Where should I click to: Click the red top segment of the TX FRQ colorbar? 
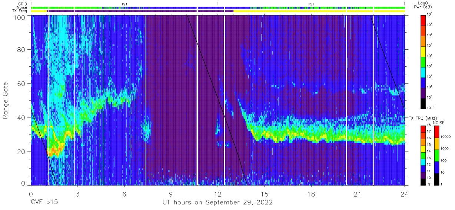(423, 129)
